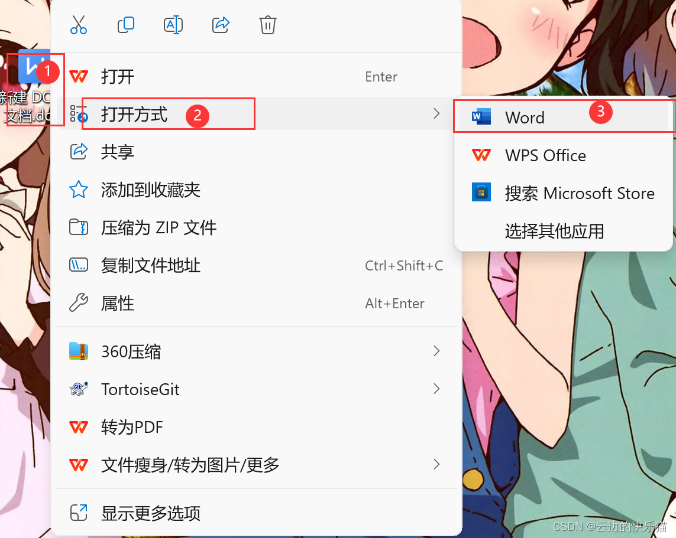Select WPS Office in the submenu
Viewport: 676px width, 538px height.
[x=564, y=155]
